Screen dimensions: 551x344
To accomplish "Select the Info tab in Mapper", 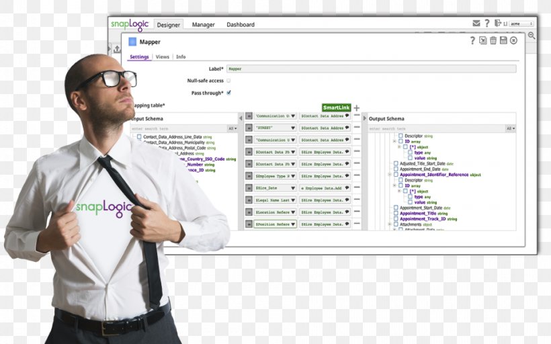I will [x=181, y=56].
